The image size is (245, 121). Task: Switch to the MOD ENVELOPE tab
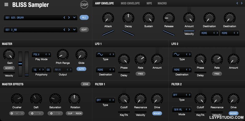tap(130, 3)
